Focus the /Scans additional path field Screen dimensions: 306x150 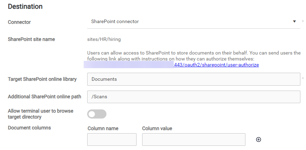coord(193,97)
